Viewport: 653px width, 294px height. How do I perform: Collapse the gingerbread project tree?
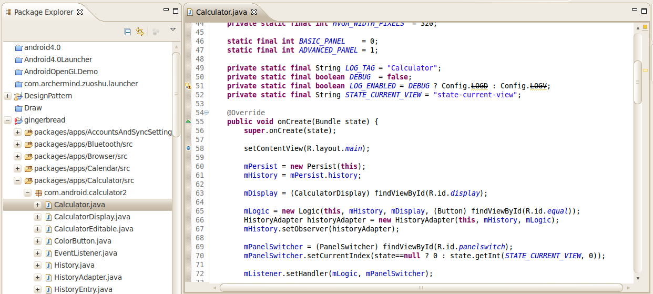point(7,120)
